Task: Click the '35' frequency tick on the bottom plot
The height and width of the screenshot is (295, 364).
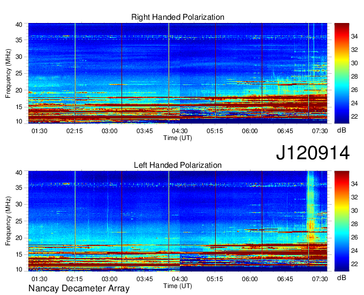Action: click(x=19, y=188)
